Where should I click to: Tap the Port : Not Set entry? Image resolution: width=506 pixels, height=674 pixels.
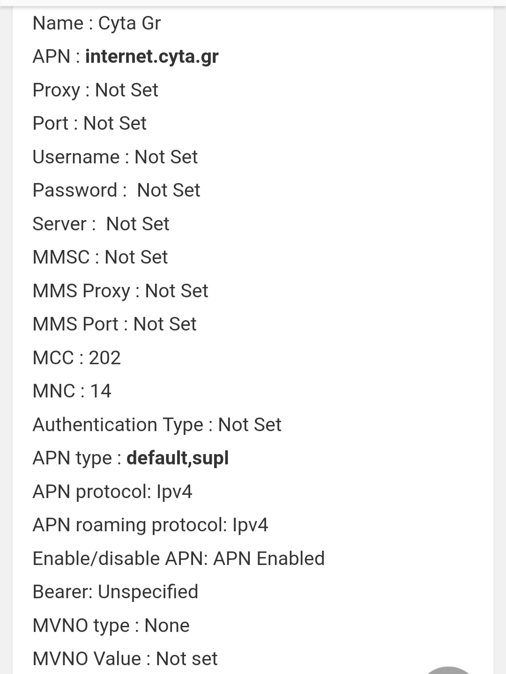[89, 124]
